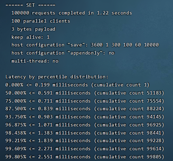Select the 75.000% row with count 75554
The image size is (173, 161).
coord(85,101)
